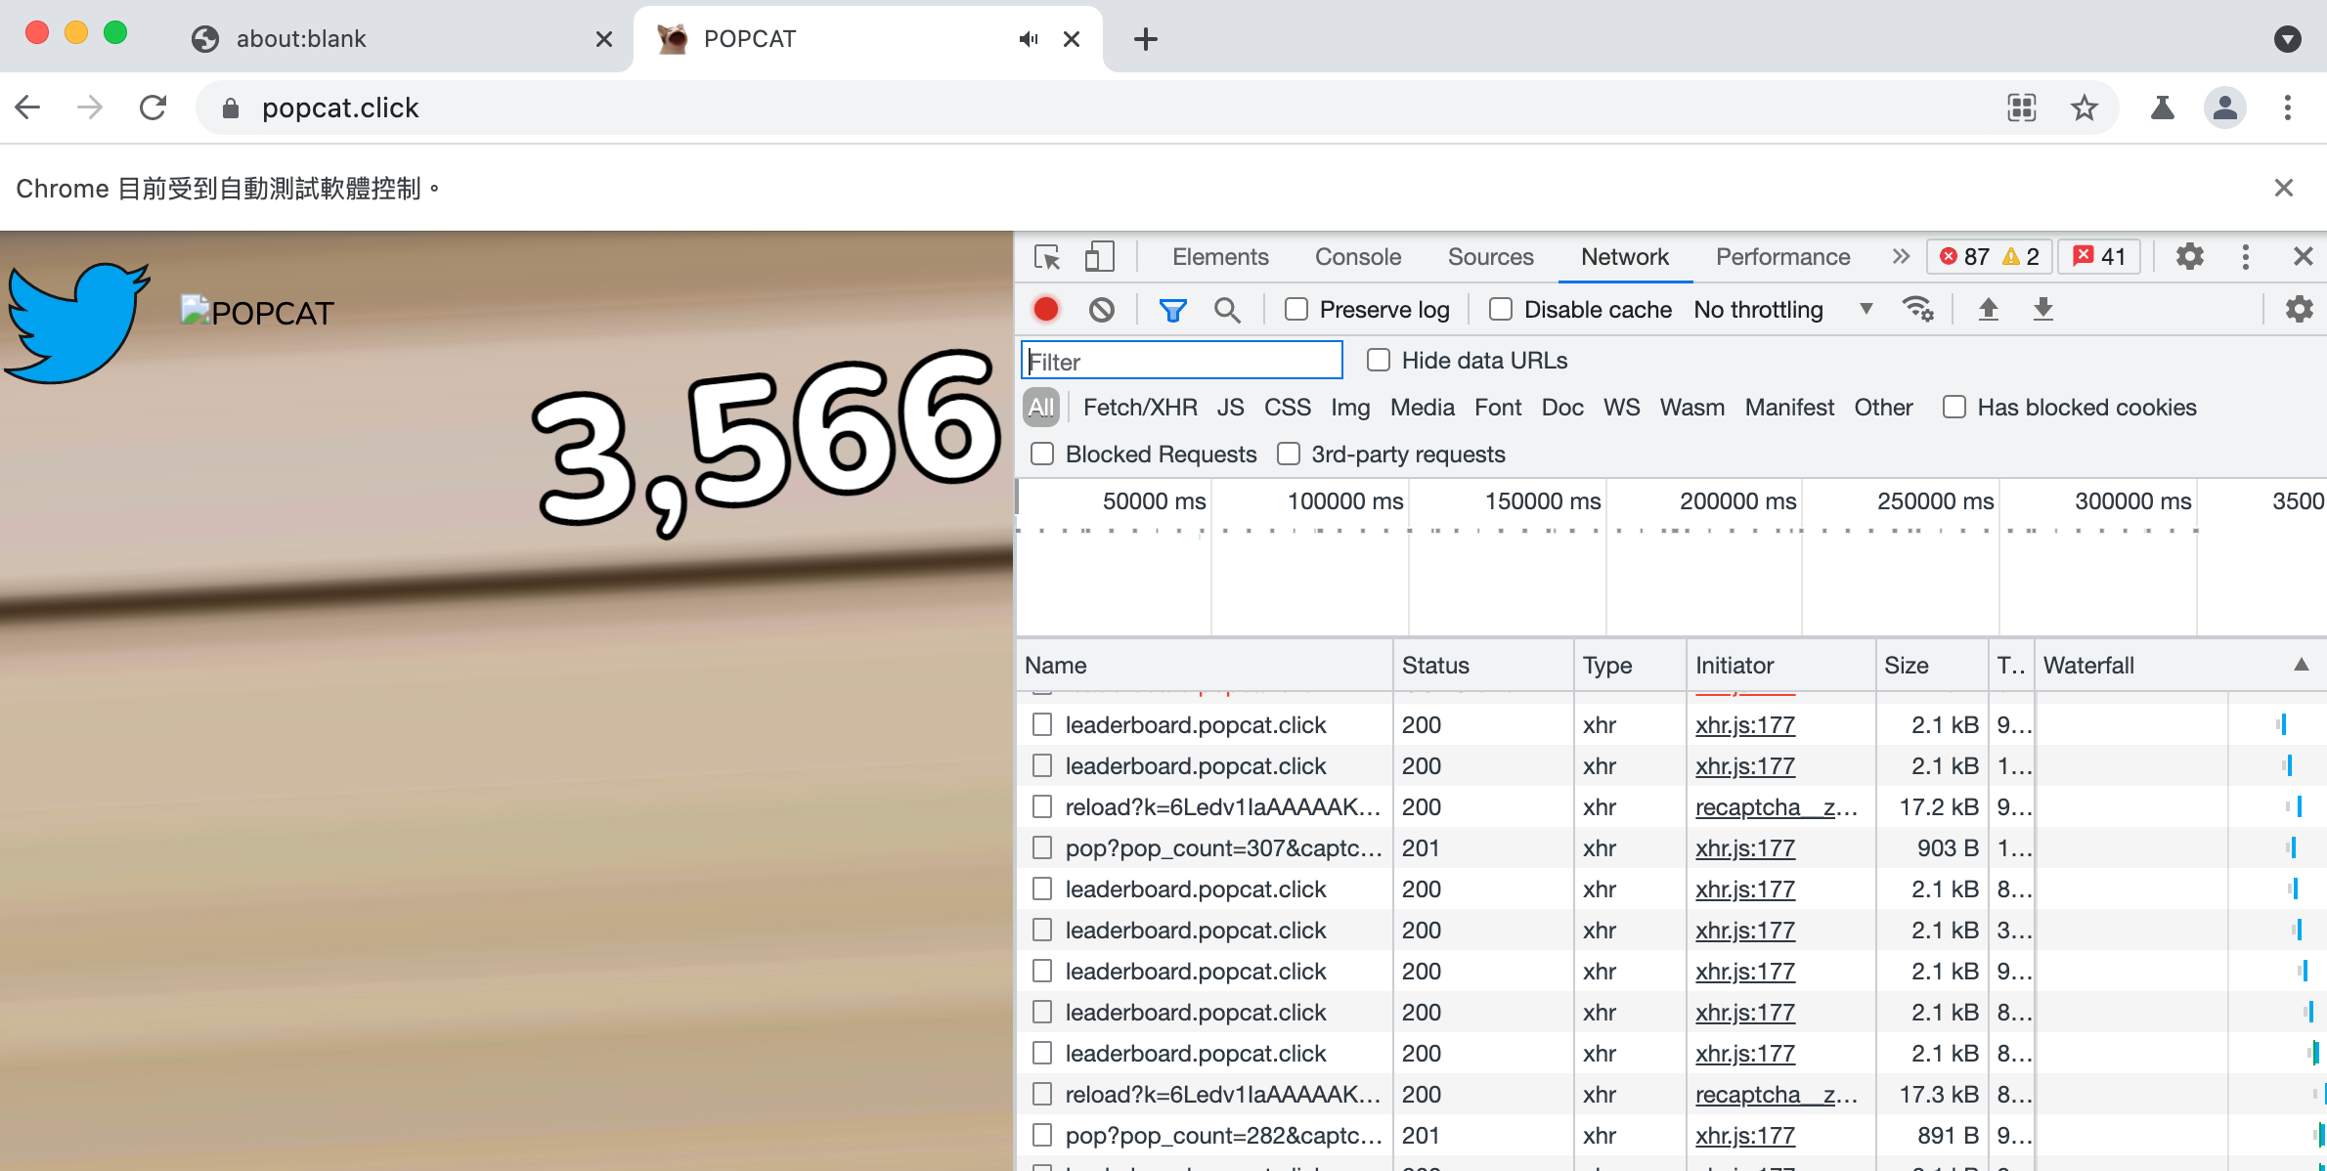Viewport: 2327px width, 1171px height.
Task: Toggle the device toolbar icon
Action: 1099,257
